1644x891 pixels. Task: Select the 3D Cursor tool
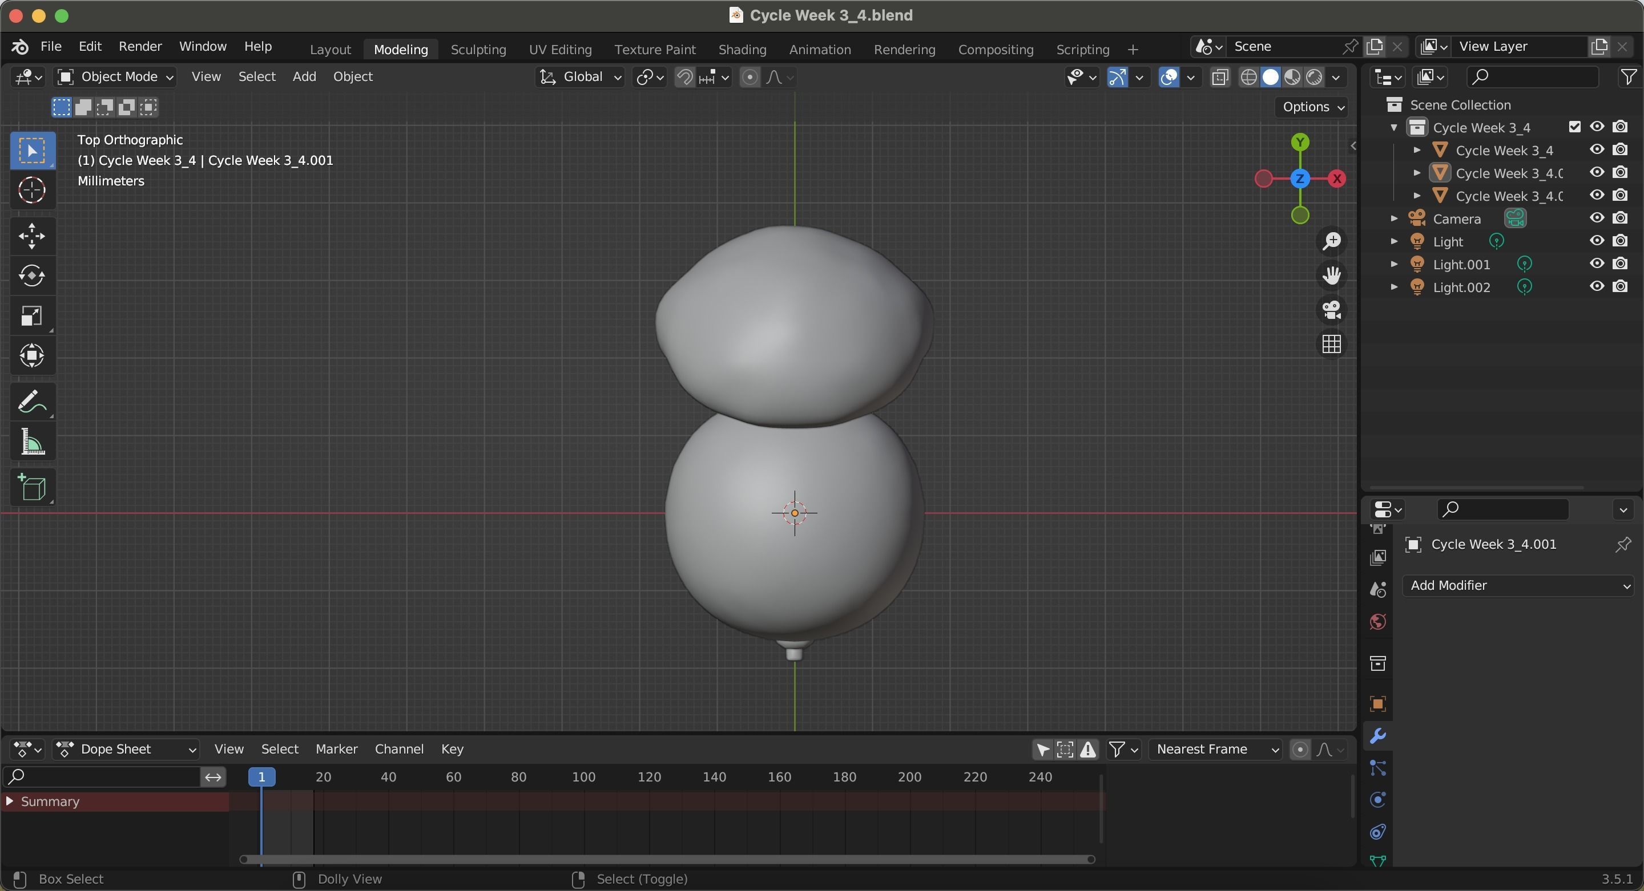[x=31, y=190]
